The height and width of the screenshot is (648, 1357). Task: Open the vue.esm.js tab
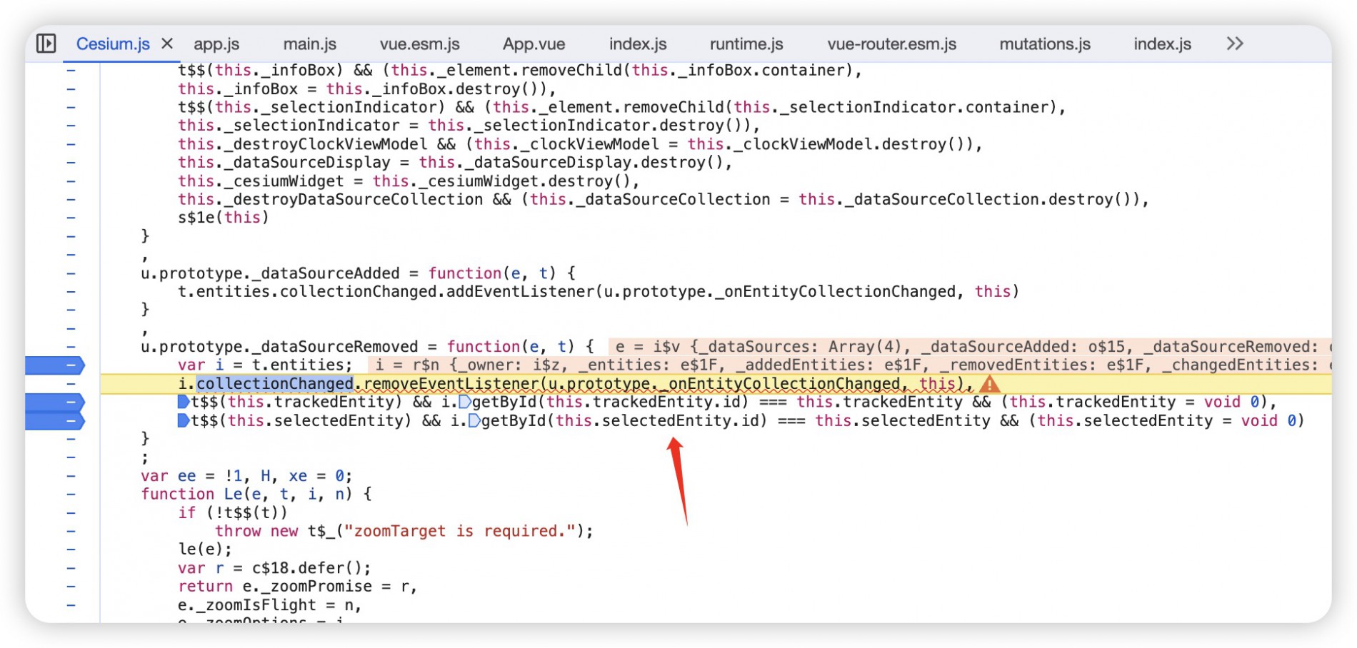(419, 44)
